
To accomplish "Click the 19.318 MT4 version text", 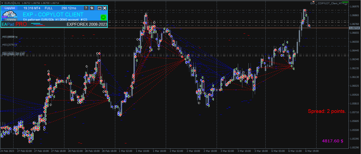I will 32,8.
